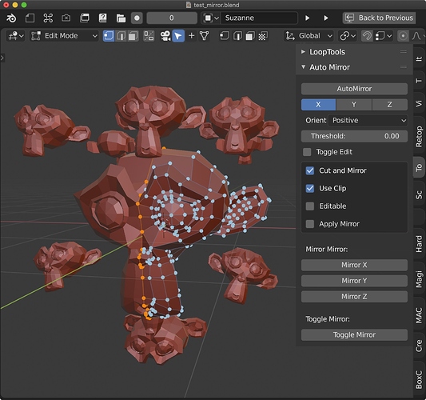Click the new file icon in top bar
Screen dimensions: 426x400
[30, 18]
